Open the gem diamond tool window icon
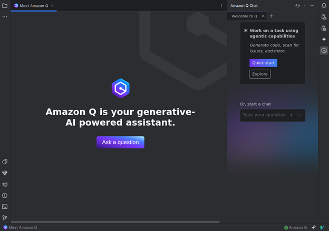The height and width of the screenshot is (231, 329). click(5, 173)
